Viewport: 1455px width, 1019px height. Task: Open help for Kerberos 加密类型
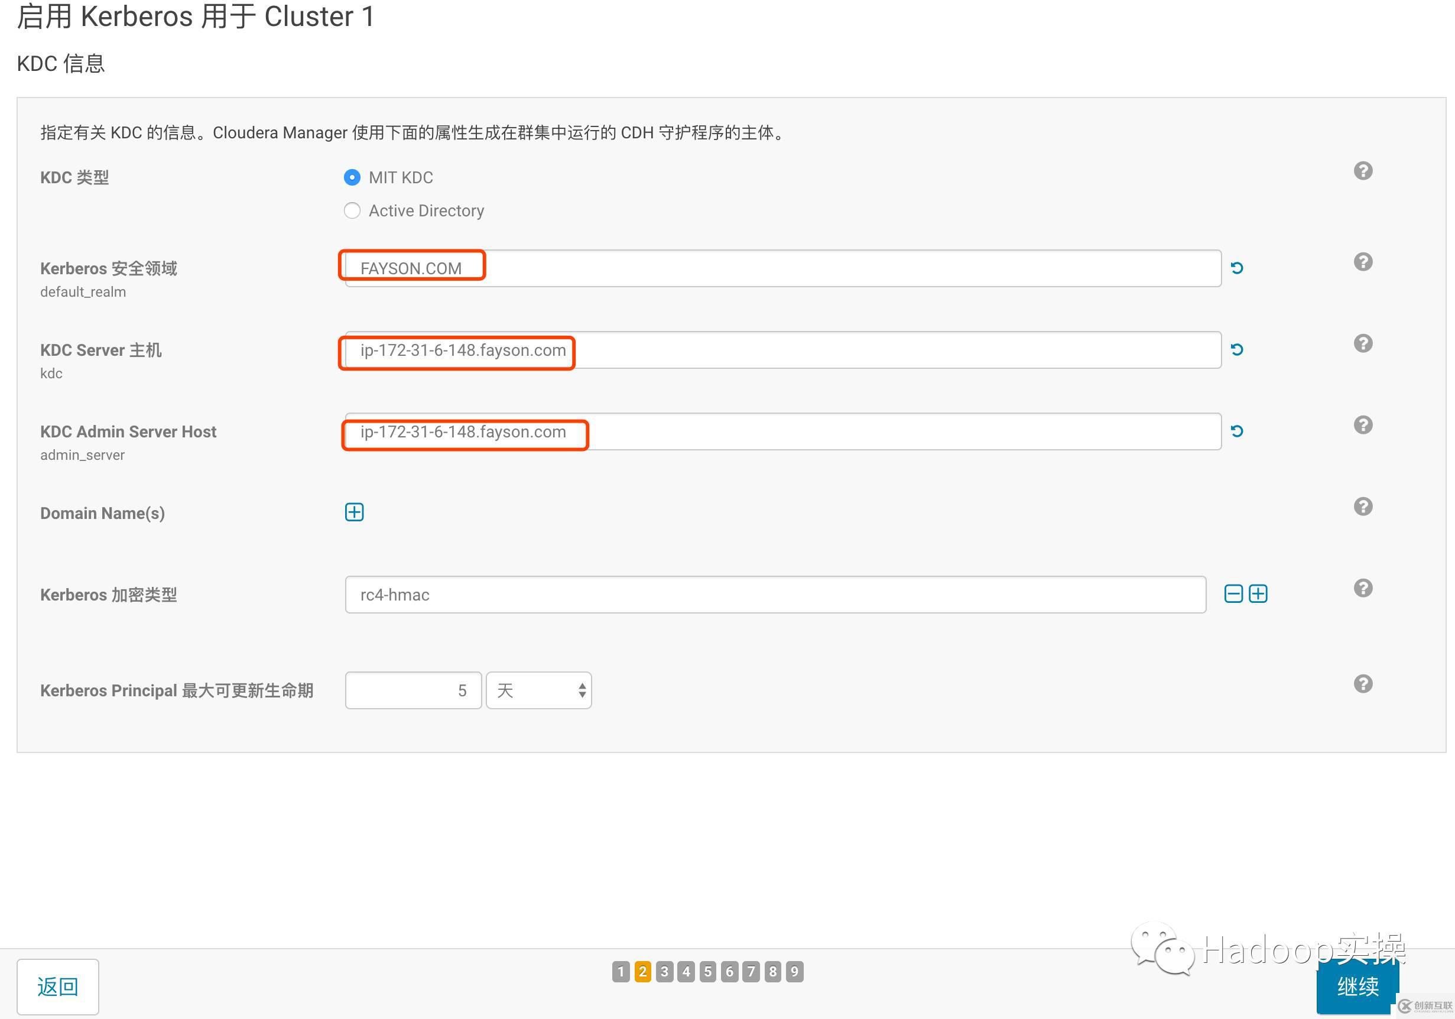coord(1363,588)
